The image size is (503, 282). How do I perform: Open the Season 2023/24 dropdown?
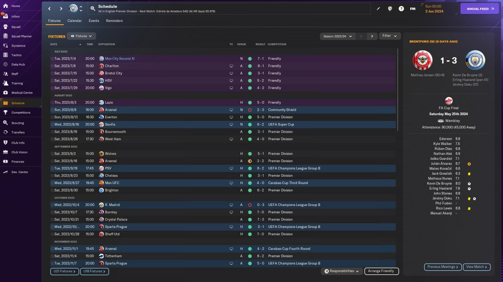point(338,36)
